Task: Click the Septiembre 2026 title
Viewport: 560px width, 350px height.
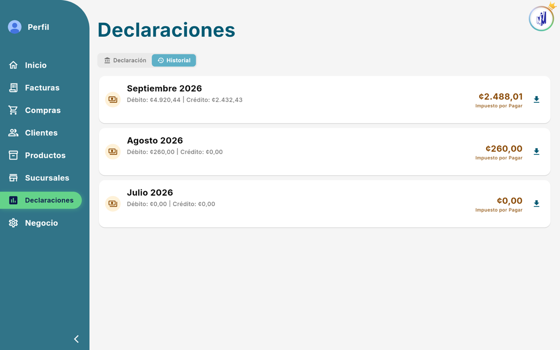Action: click(x=164, y=88)
